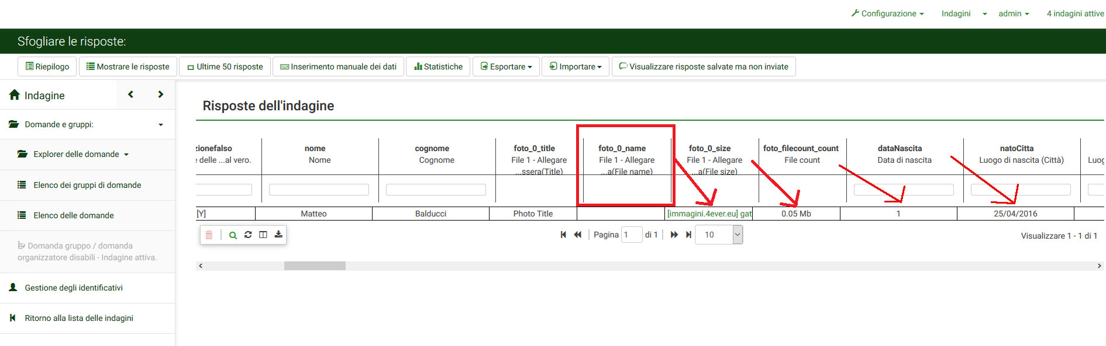The height and width of the screenshot is (346, 1106).
Task: Jump to the first results page
Action: point(563,235)
